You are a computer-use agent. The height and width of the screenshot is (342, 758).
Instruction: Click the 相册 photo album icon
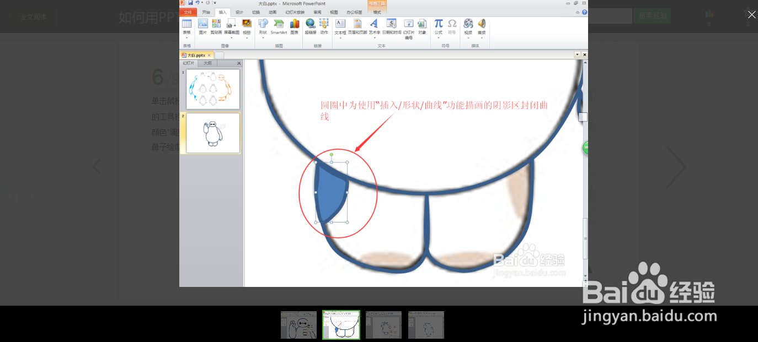coord(247,24)
